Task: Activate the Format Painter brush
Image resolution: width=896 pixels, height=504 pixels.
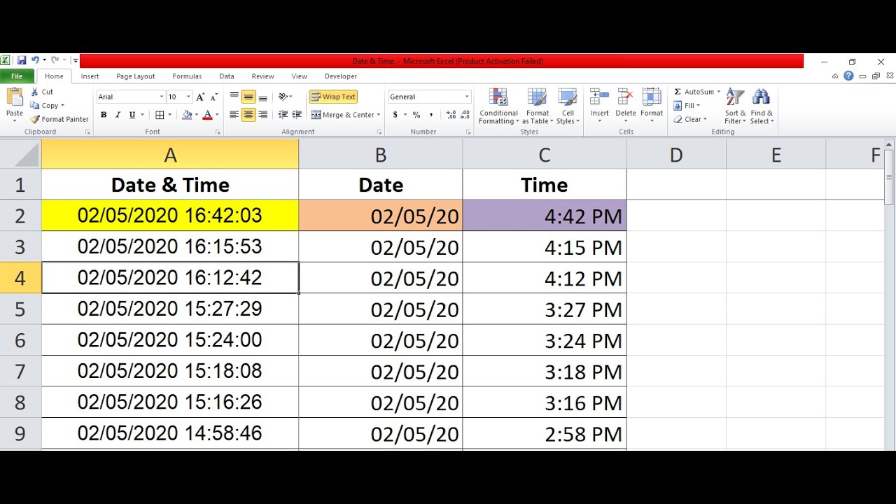Action: [x=59, y=119]
